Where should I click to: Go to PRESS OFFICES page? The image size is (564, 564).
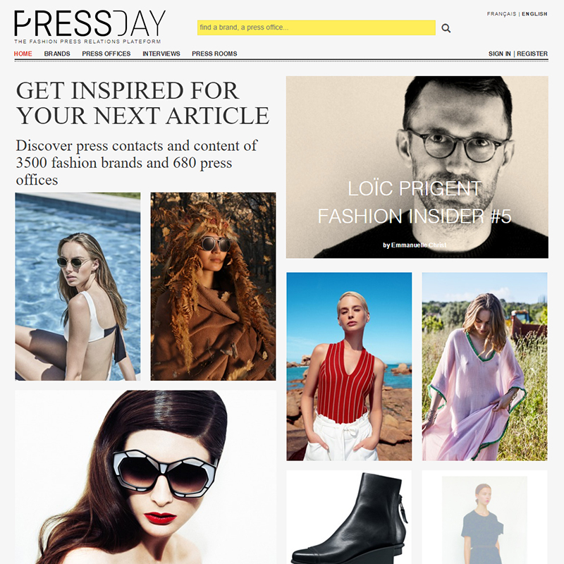point(106,54)
